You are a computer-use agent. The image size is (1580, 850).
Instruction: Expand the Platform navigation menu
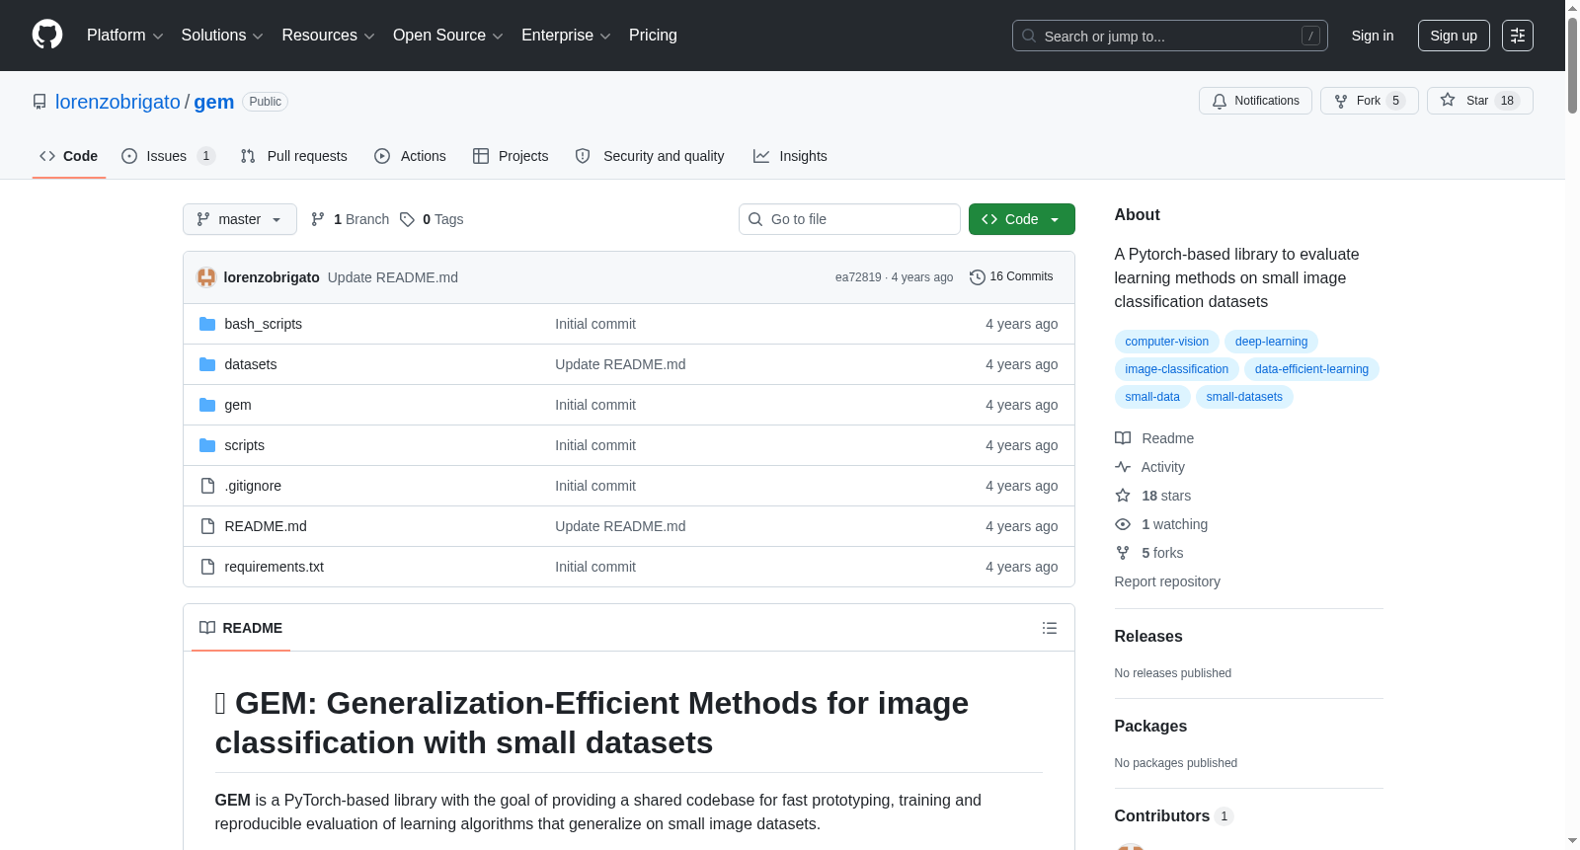[x=124, y=36]
